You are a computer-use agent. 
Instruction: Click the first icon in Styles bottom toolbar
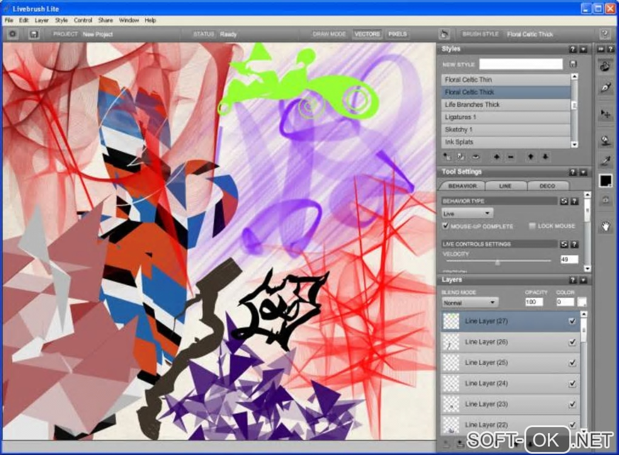click(x=447, y=157)
